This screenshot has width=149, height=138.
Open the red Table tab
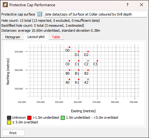(56, 37)
